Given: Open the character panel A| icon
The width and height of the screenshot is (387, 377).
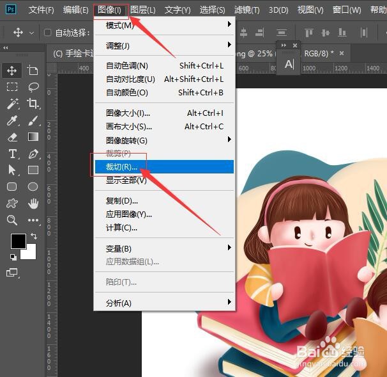Looking at the screenshot, I should [289, 64].
